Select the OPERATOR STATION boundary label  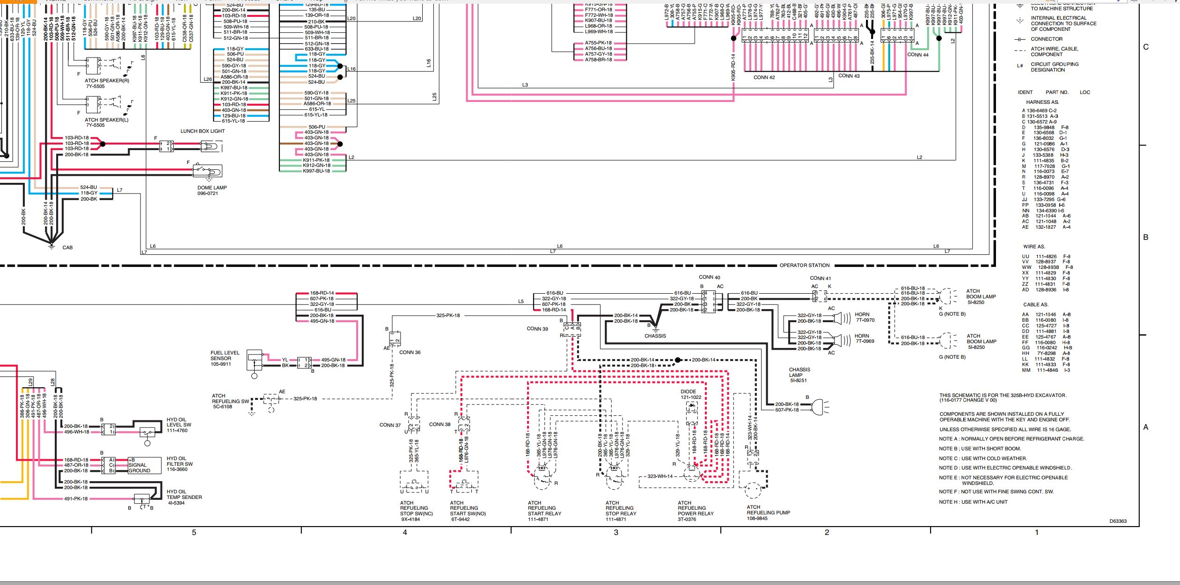pos(804,265)
